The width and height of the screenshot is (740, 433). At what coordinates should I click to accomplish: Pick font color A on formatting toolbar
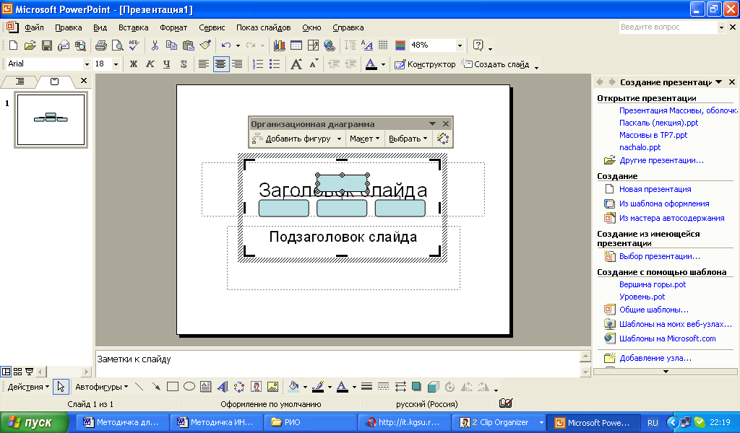tap(371, 64)
